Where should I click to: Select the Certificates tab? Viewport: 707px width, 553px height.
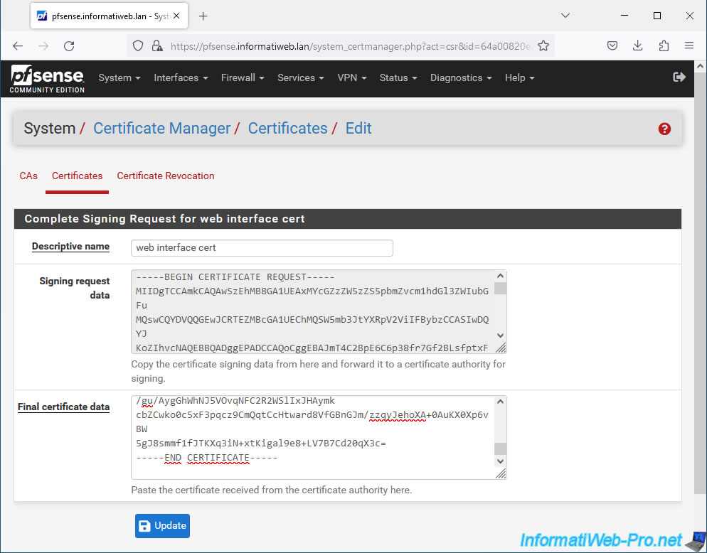(77, 176)
